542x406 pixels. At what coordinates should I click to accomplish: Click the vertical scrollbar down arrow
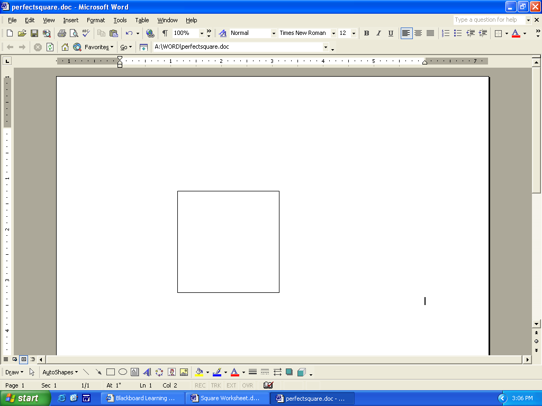coord(536,324)
